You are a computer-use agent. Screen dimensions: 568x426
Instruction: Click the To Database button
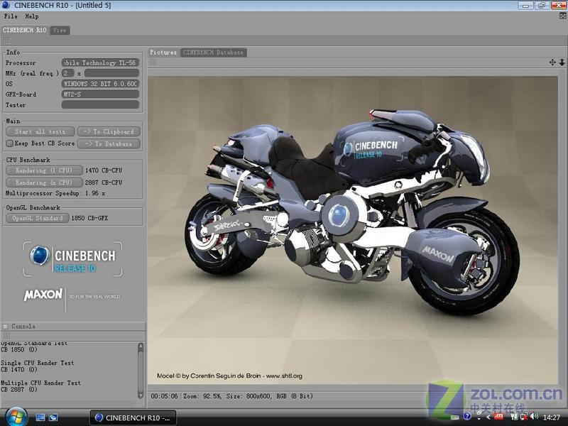tap(109, 144)
